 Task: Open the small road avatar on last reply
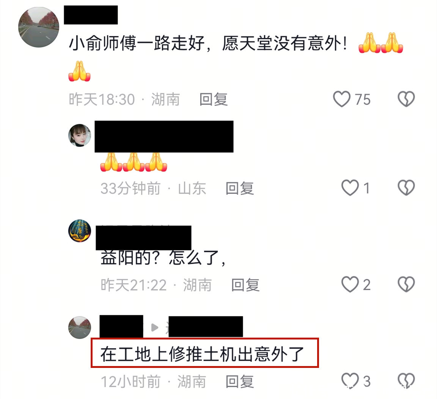coord(80,327)
